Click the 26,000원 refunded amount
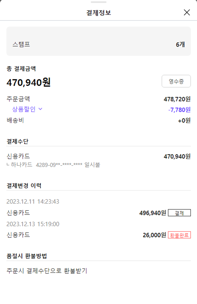This screenshot has width=197, height=304. tap(154, 235)
